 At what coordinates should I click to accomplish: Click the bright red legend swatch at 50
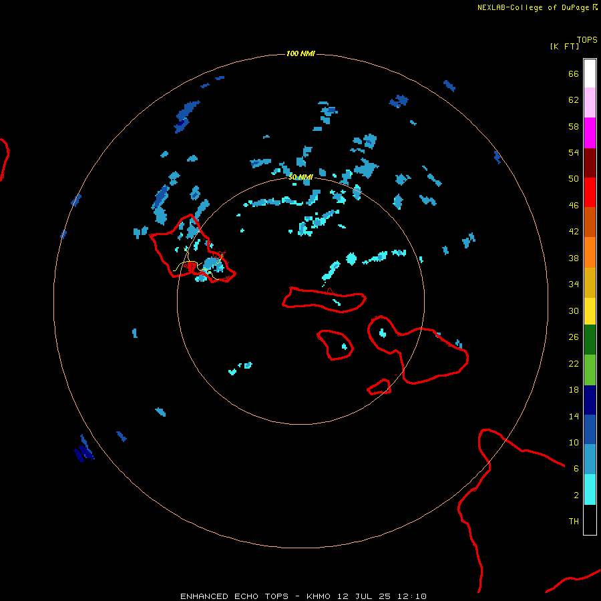590,192
